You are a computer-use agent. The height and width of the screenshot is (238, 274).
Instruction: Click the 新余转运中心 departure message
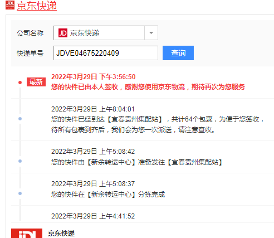[136, 162]
